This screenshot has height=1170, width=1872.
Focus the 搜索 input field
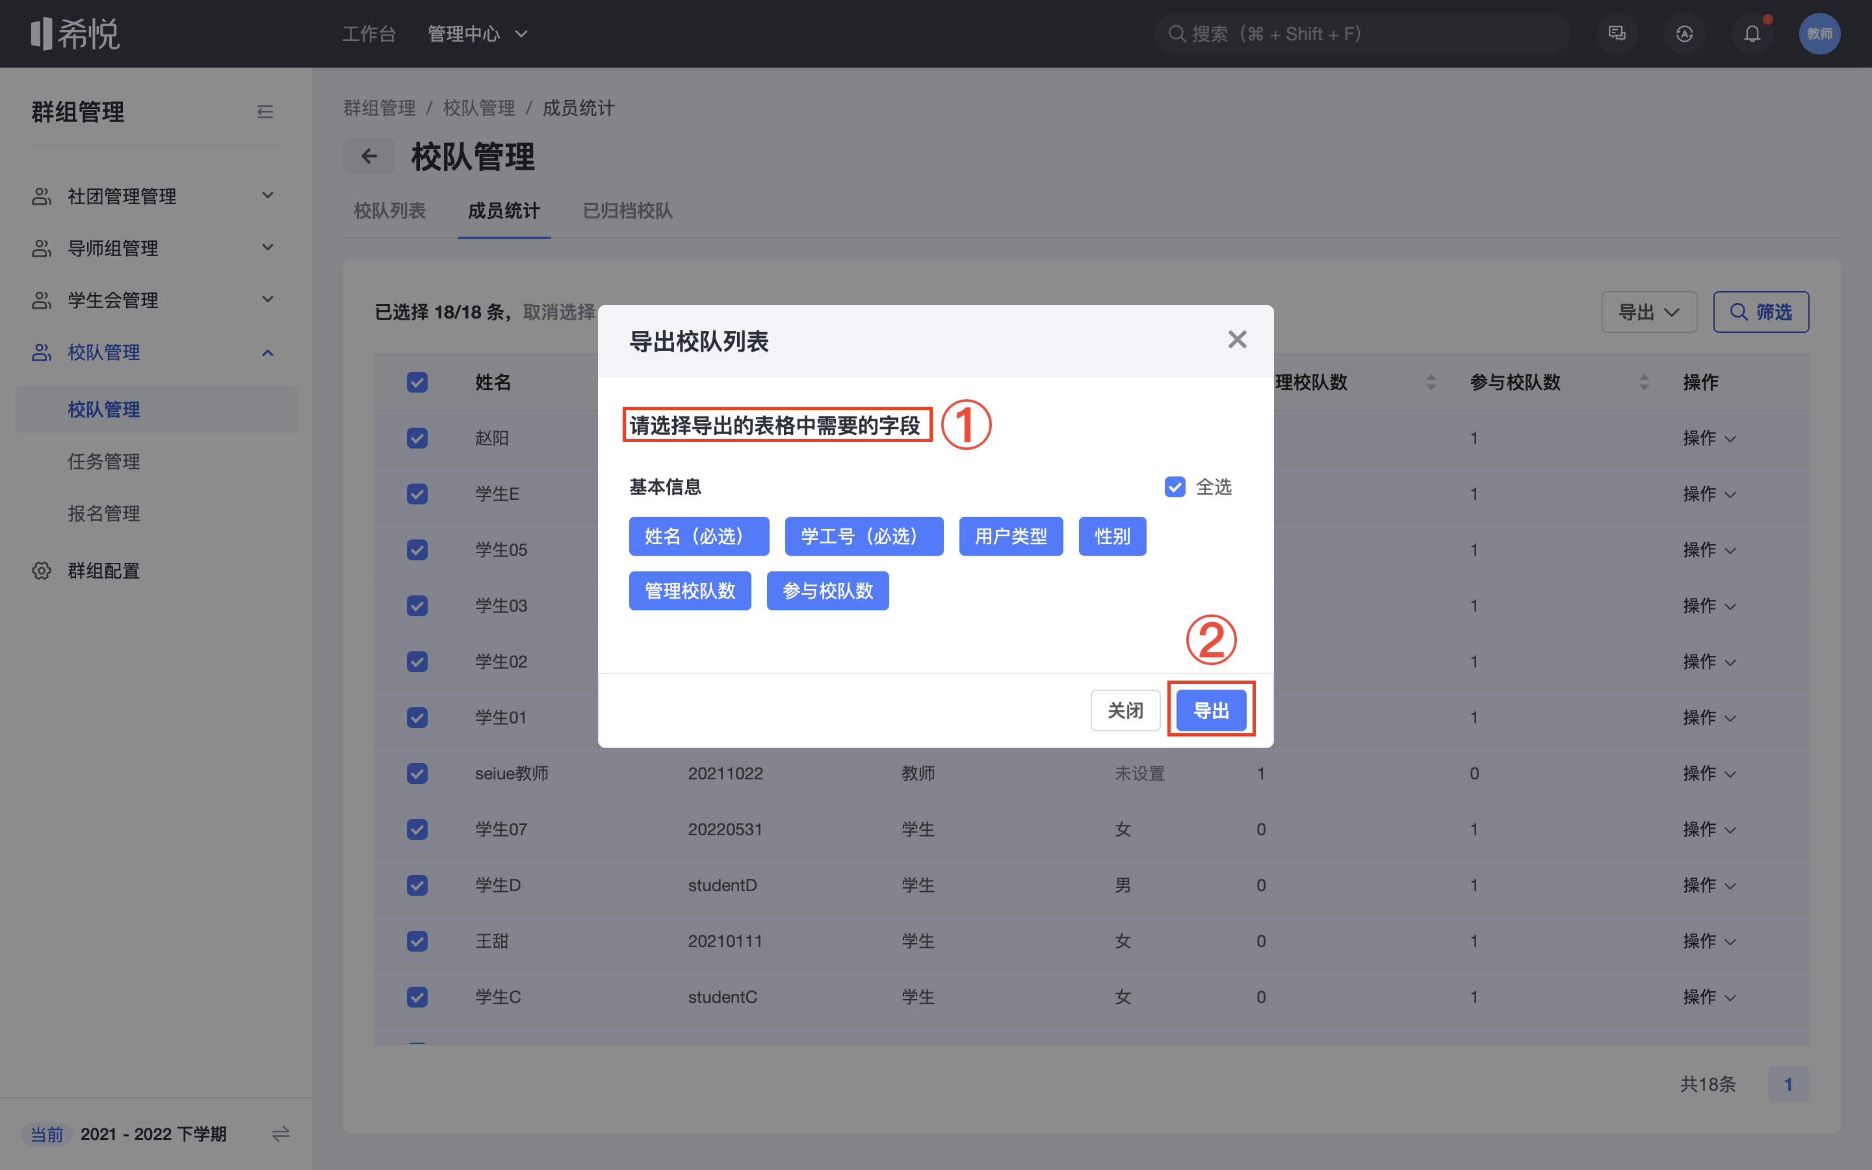tap(1362, 33)
